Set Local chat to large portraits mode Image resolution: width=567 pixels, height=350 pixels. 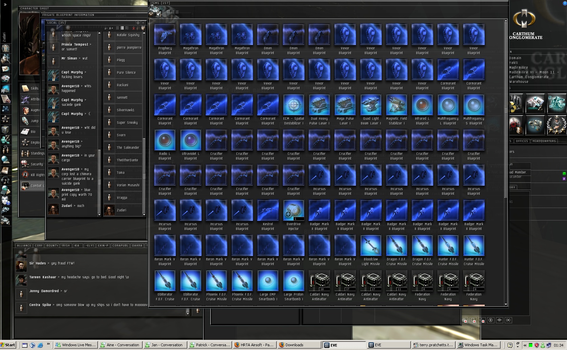[x=127, y=28]
